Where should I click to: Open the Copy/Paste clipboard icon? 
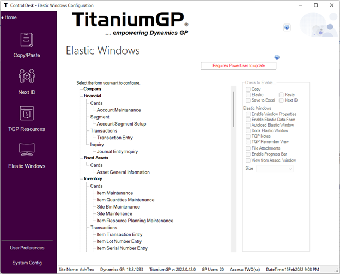27,40
